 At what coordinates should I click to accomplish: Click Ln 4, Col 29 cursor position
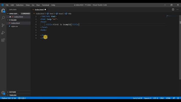coord(137,98)
